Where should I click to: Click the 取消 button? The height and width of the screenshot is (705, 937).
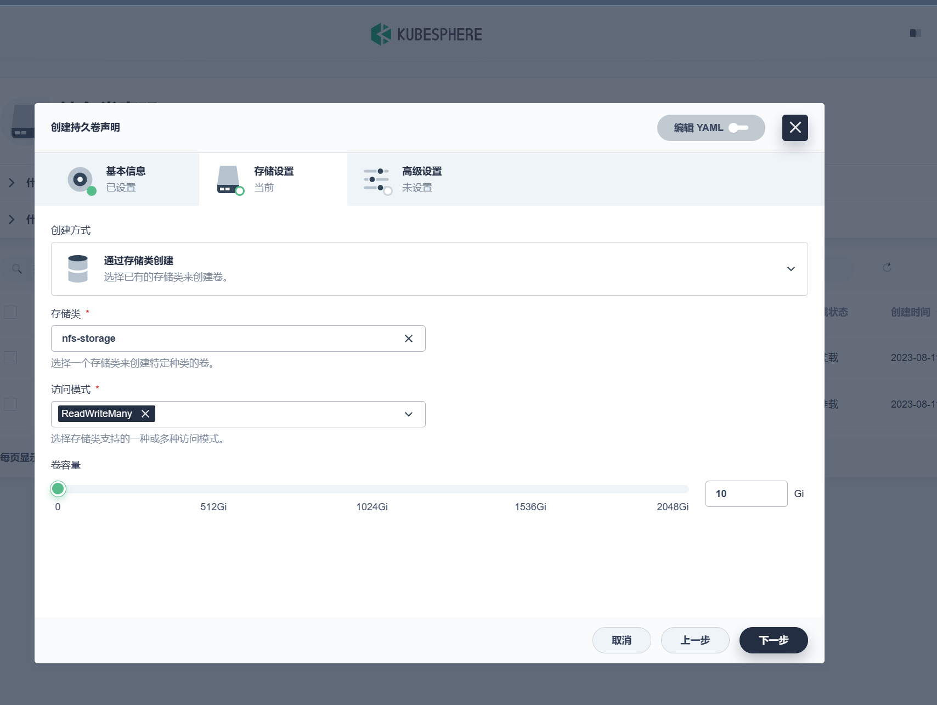pyautogui.click(x=622, y=640)
